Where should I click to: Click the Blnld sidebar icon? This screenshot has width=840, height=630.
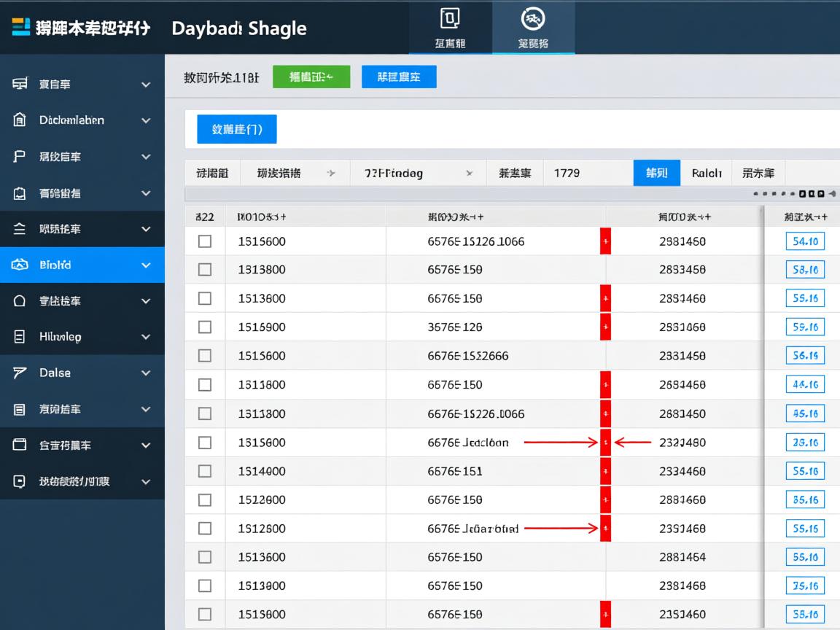pyautogui.click(x=20, y=265)
